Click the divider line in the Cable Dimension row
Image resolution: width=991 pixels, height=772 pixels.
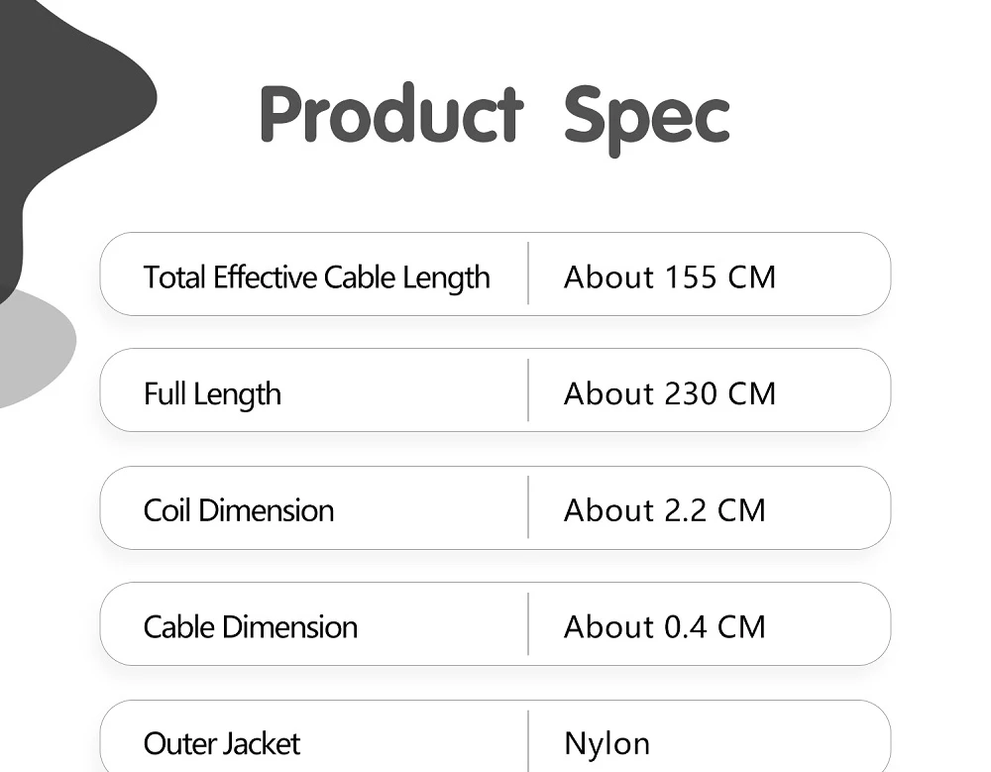click(528, 624)
